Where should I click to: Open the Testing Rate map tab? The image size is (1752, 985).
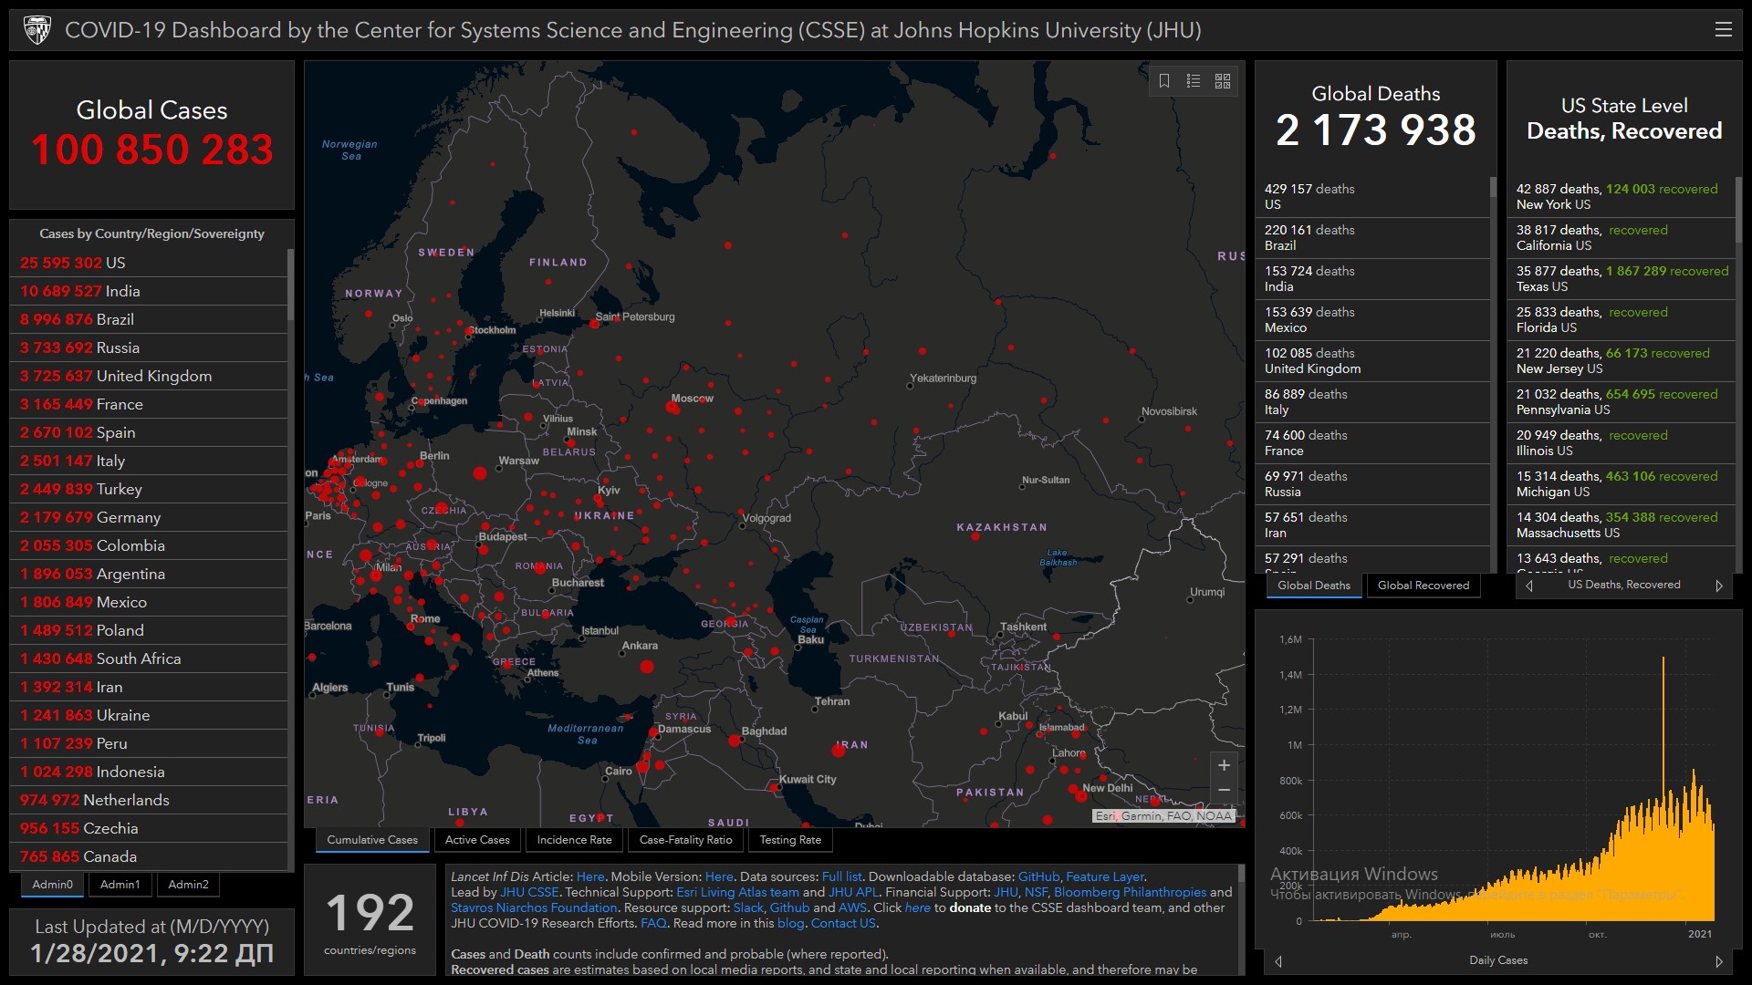(790, 840)
